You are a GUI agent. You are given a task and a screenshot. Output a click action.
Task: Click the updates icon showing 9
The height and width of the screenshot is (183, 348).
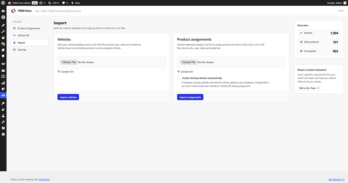coord(42,3)
